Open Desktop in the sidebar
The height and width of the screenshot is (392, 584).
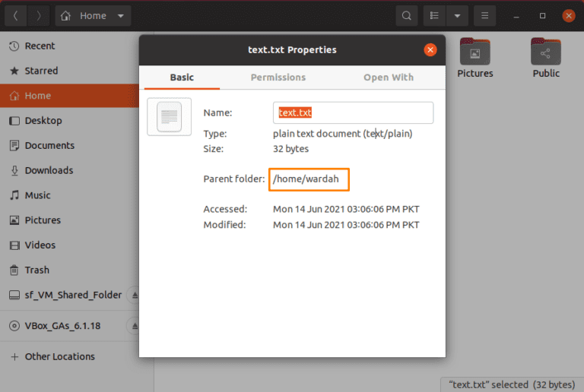(x=69, y=121)
